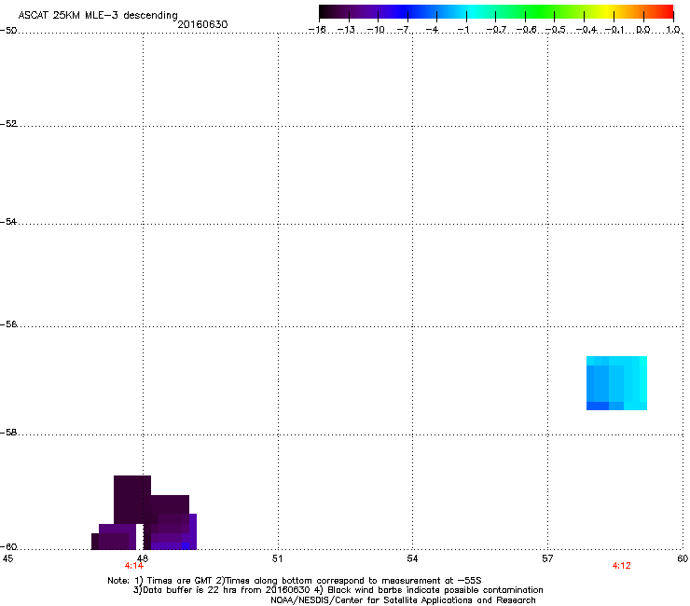The height and width of the screenshot is (606, 690).
Task: Click the '0.0' color scale label
Action: click(x=643, y=30)
